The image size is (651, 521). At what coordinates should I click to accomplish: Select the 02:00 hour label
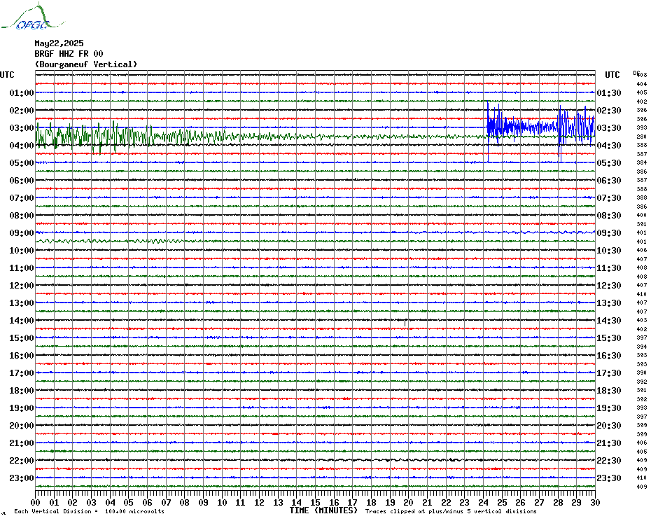[x=22, y=110]
